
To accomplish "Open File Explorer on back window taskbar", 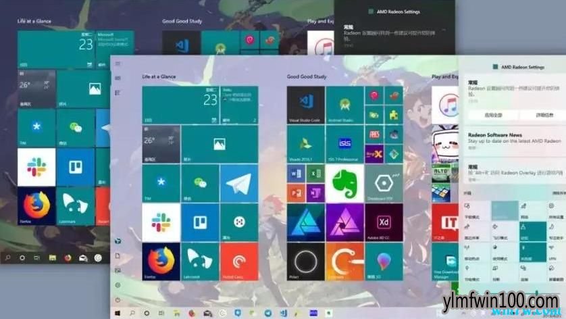I will [53, 258].
